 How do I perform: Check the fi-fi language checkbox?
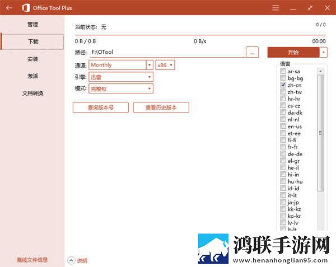(x=283, y=139)
